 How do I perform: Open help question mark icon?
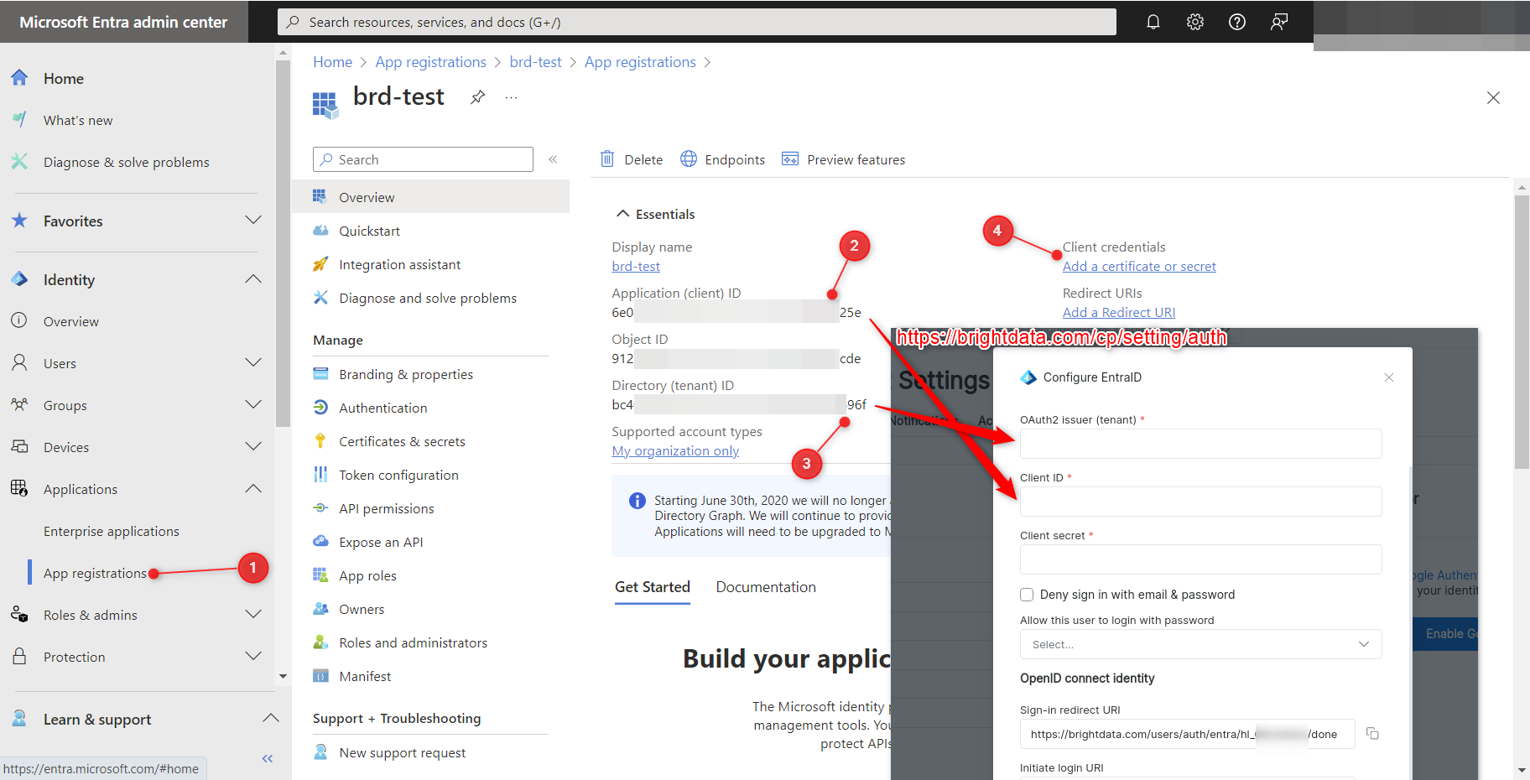[x=1237, y=22]
